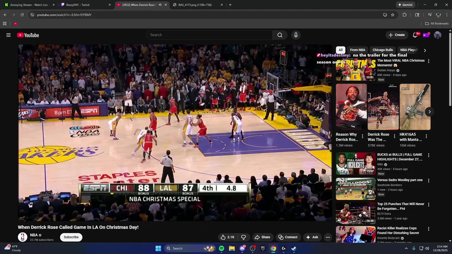Open the BUCKS at BULLS thumbnail

click(x=355, y=163)
